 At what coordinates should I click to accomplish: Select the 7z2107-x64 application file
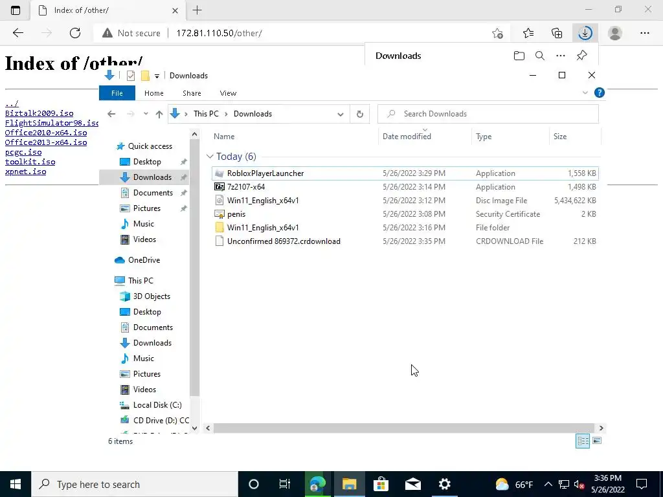click(405, 187)
